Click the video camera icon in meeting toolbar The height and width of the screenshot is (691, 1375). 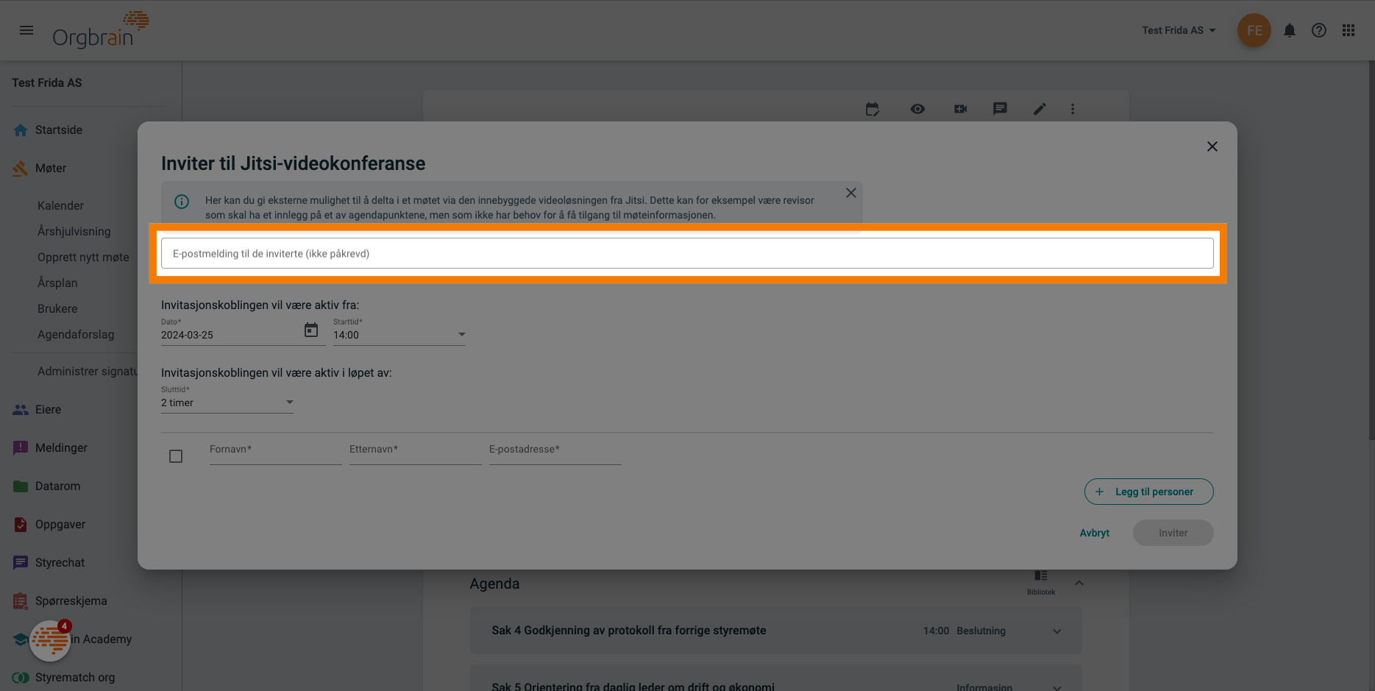961,109
